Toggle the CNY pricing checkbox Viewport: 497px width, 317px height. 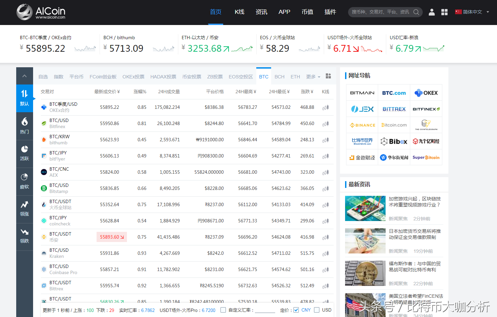[296, 310]
